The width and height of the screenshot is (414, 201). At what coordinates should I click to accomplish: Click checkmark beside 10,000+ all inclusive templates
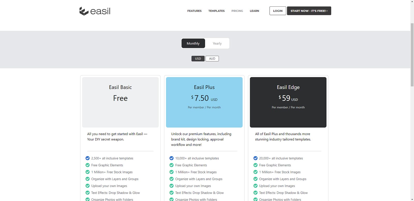171,158
